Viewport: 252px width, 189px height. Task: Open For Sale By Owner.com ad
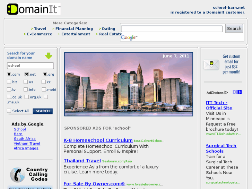[94, 184]
